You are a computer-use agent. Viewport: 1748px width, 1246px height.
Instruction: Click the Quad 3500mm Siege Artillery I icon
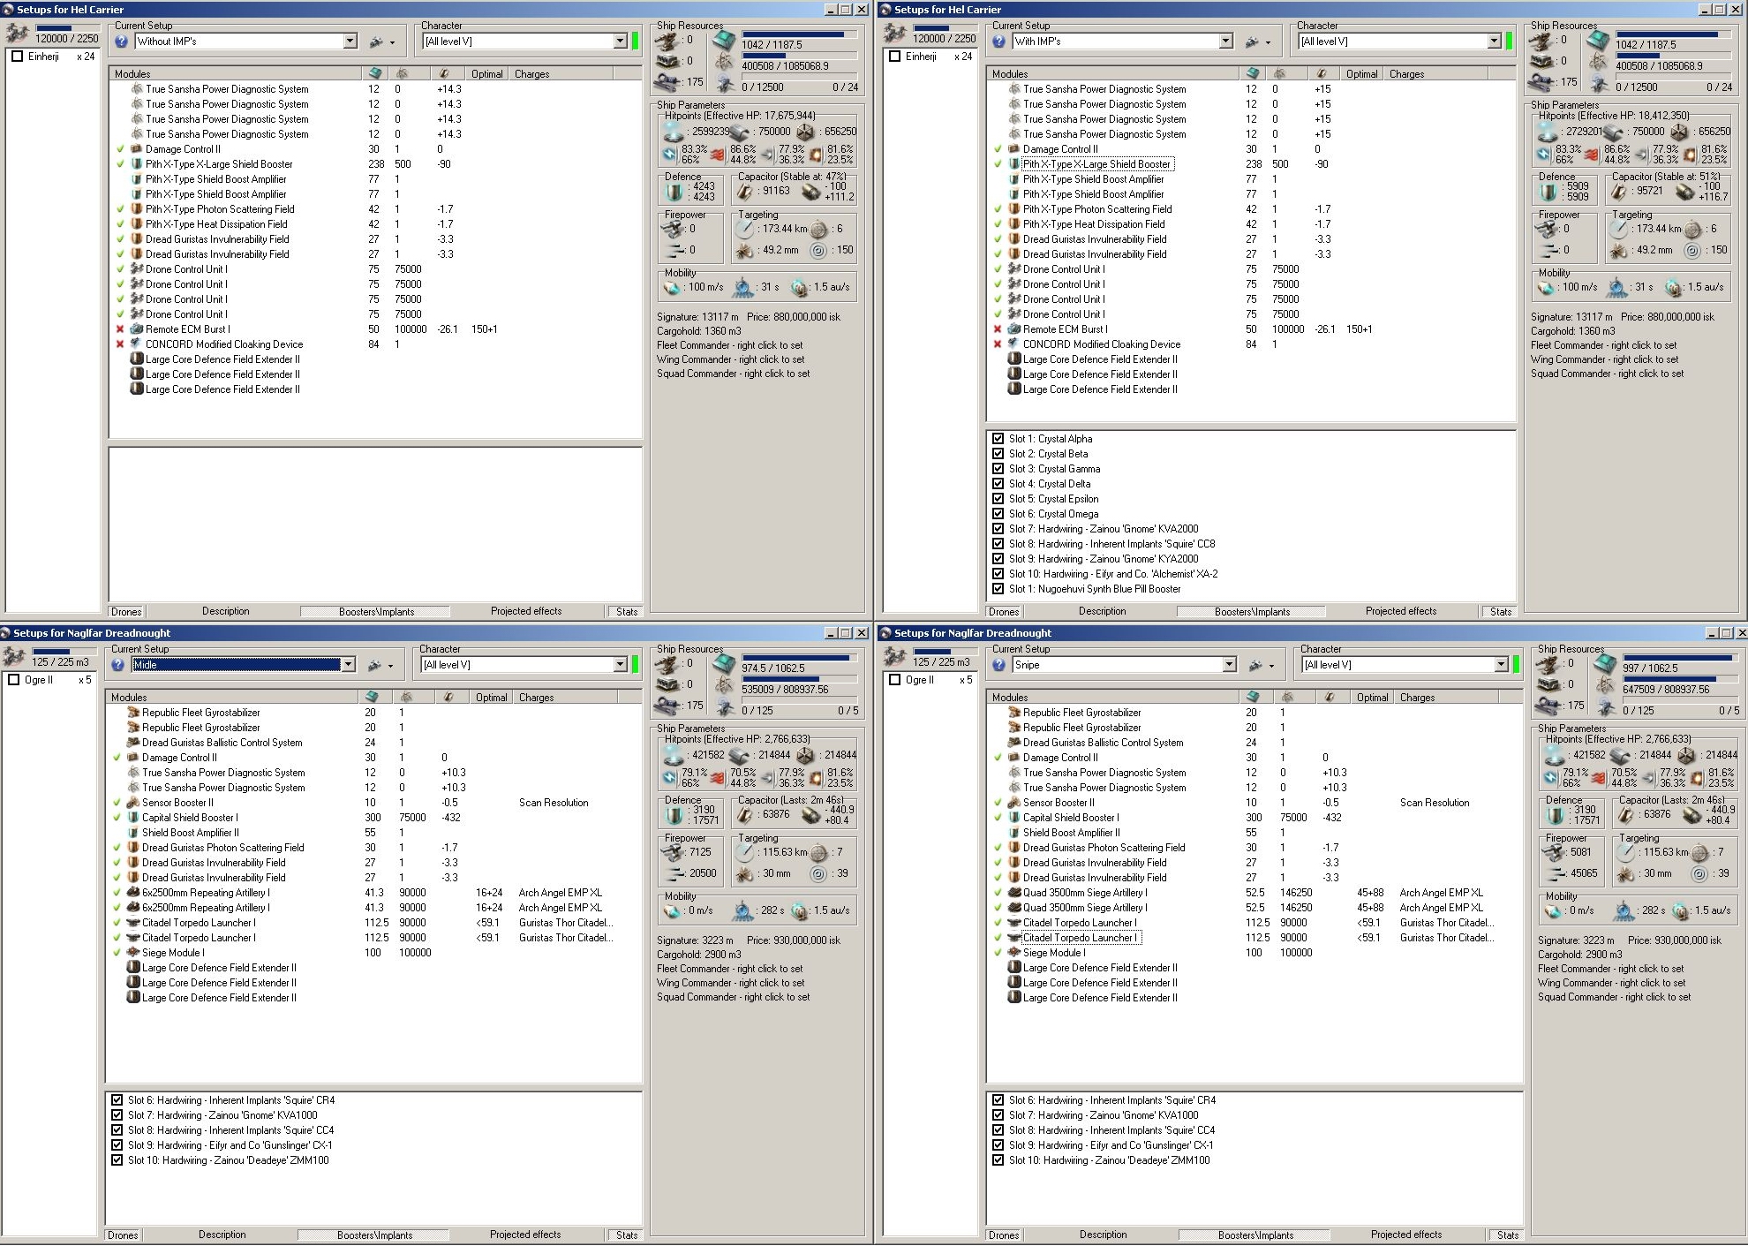[x=1015, y=893]
